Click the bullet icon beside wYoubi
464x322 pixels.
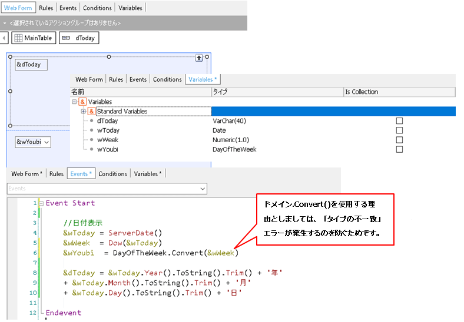pyautogui.click(x=91, y=149)
